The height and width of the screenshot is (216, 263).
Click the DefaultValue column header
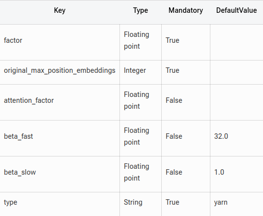[236, 10]
